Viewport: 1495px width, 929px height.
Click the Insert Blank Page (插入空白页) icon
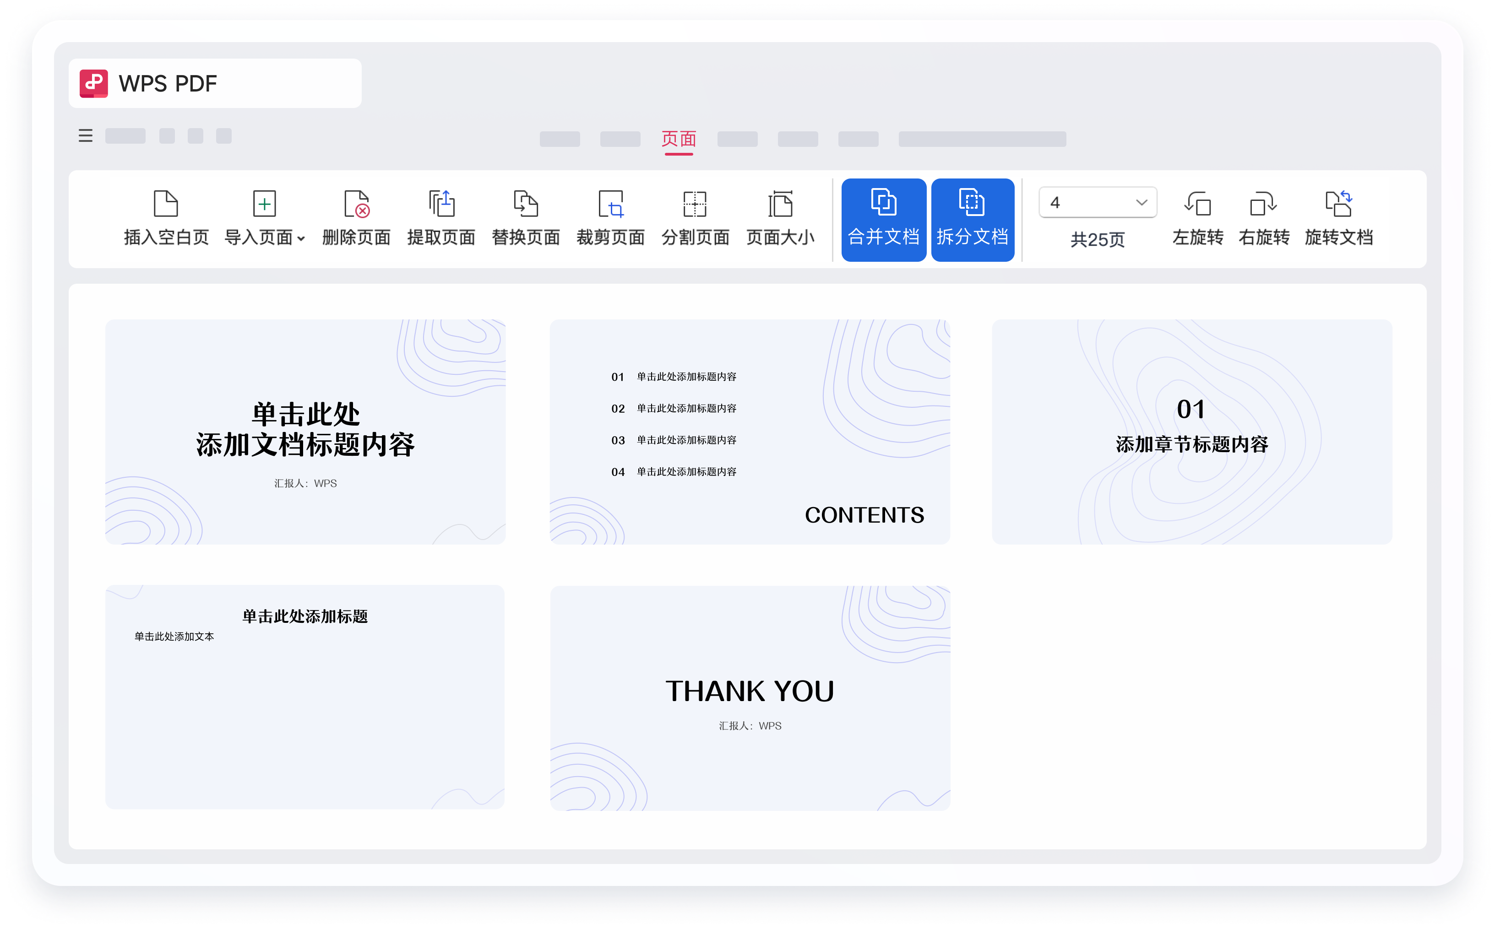click(x=165, y=204)
